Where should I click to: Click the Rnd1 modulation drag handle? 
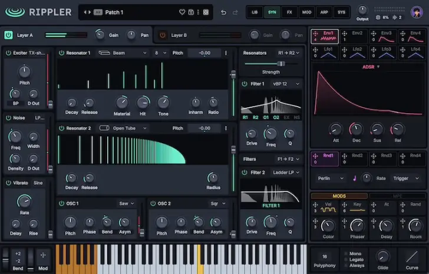(x=315, y=156)
